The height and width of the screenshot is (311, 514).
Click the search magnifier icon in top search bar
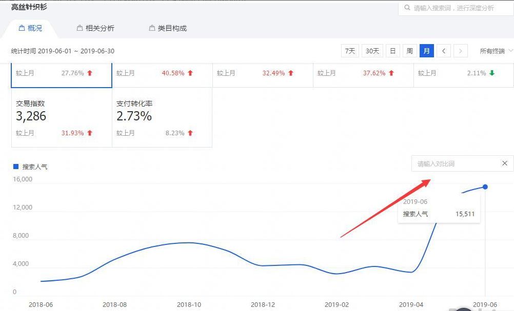pos(408,8)
